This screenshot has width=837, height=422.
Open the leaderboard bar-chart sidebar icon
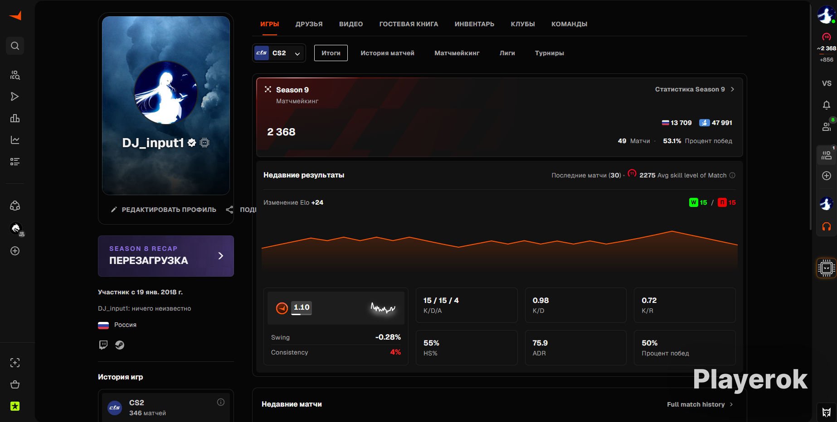click(15, 118)
